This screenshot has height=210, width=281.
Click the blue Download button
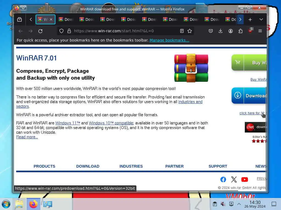coord(249,95)
